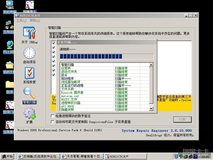Select the 正在运行的进程 row
213x160 pixels.
[105, 86]
